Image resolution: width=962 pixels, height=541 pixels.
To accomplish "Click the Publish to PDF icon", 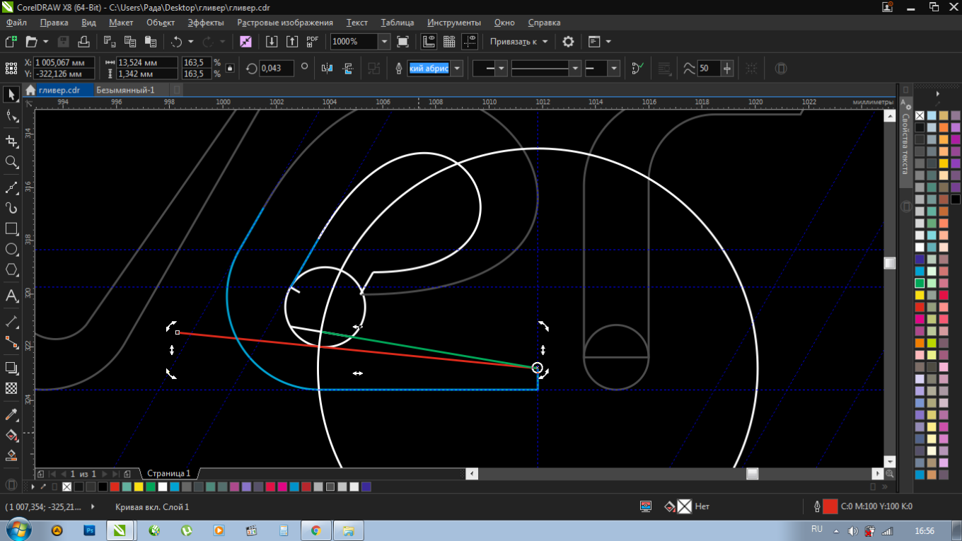I will coord(312,42).
